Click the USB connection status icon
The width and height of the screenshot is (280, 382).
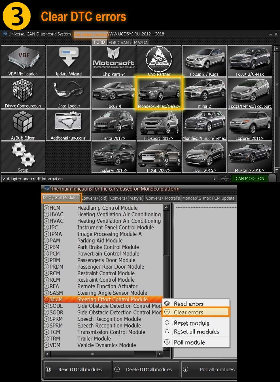(224, 179)
